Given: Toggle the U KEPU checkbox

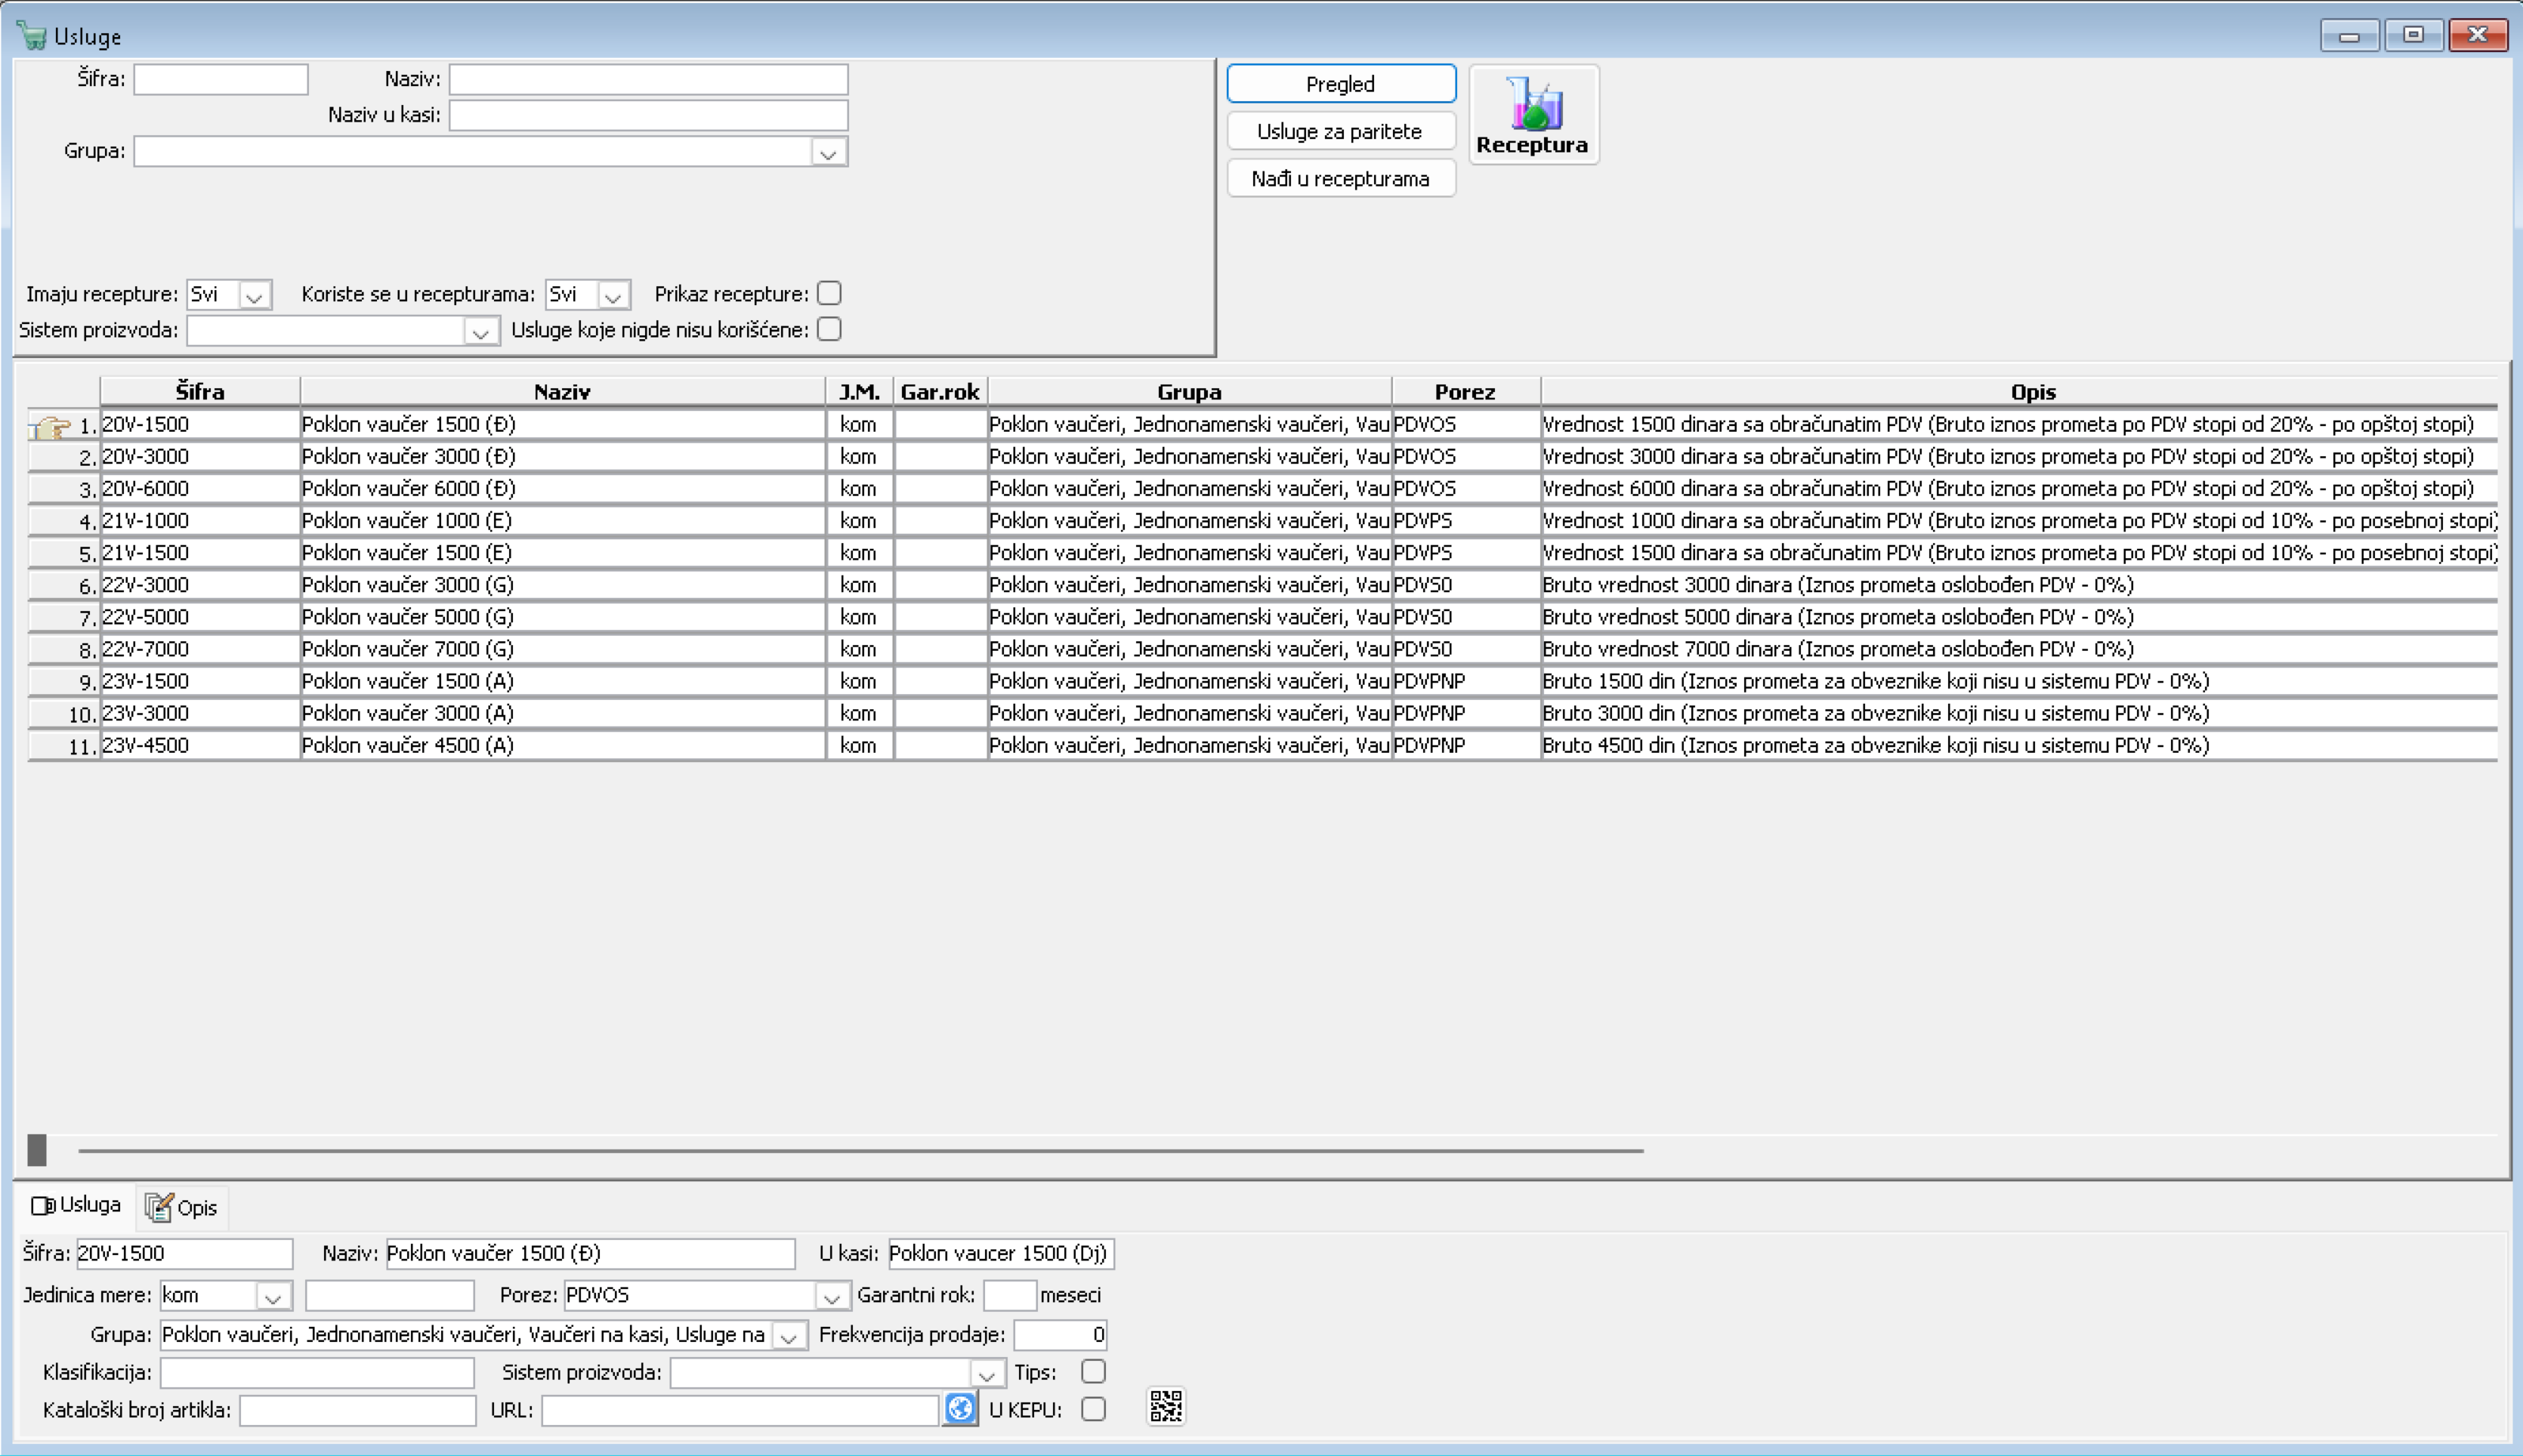Looking at the screenshot, I should (x=1093, y=1408).
